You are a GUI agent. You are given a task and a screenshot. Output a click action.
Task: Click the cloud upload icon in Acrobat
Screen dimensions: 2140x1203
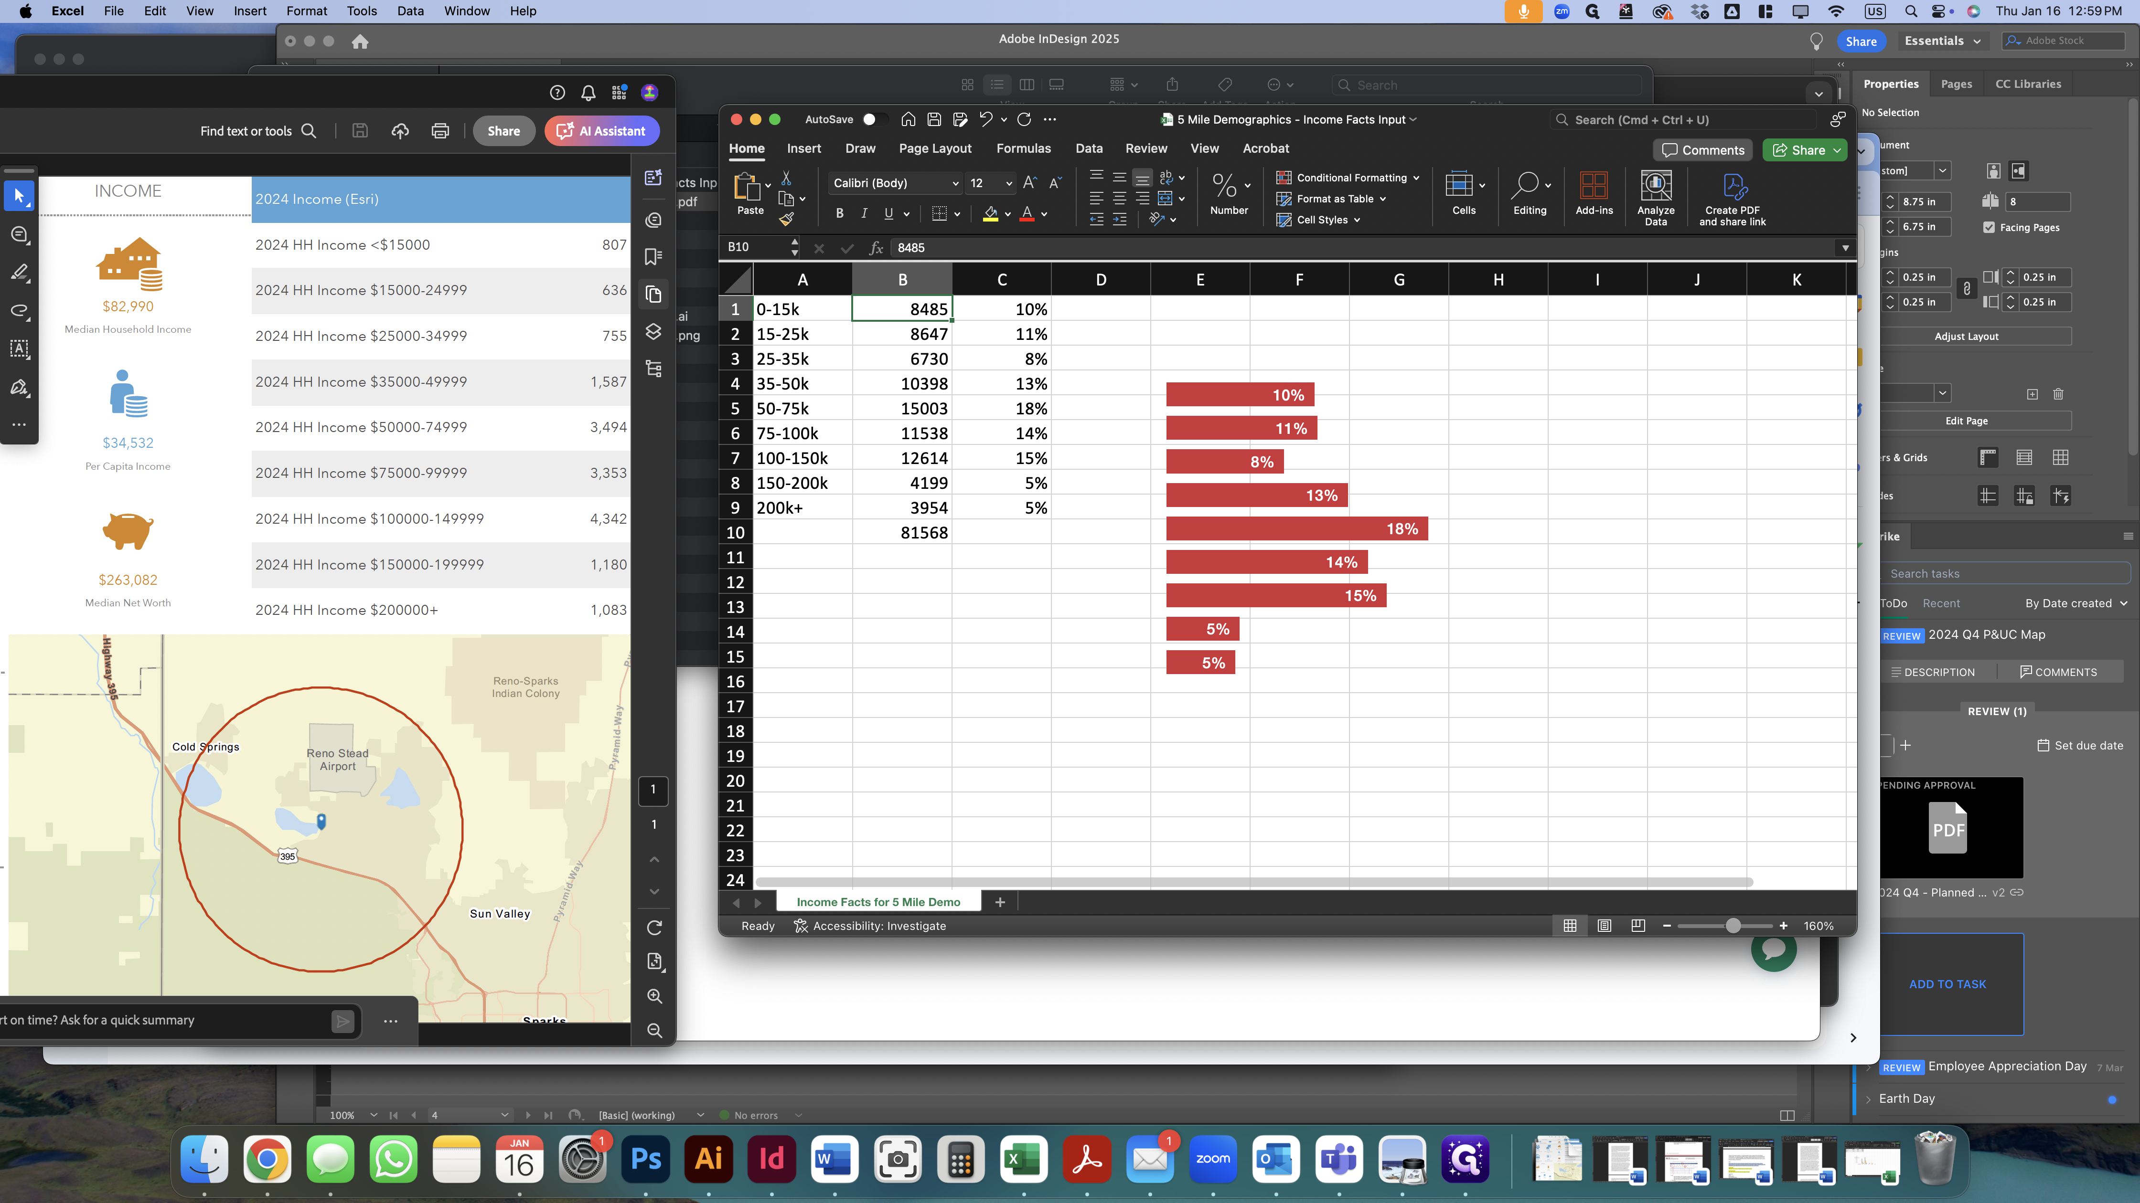(x=400, y=131)
